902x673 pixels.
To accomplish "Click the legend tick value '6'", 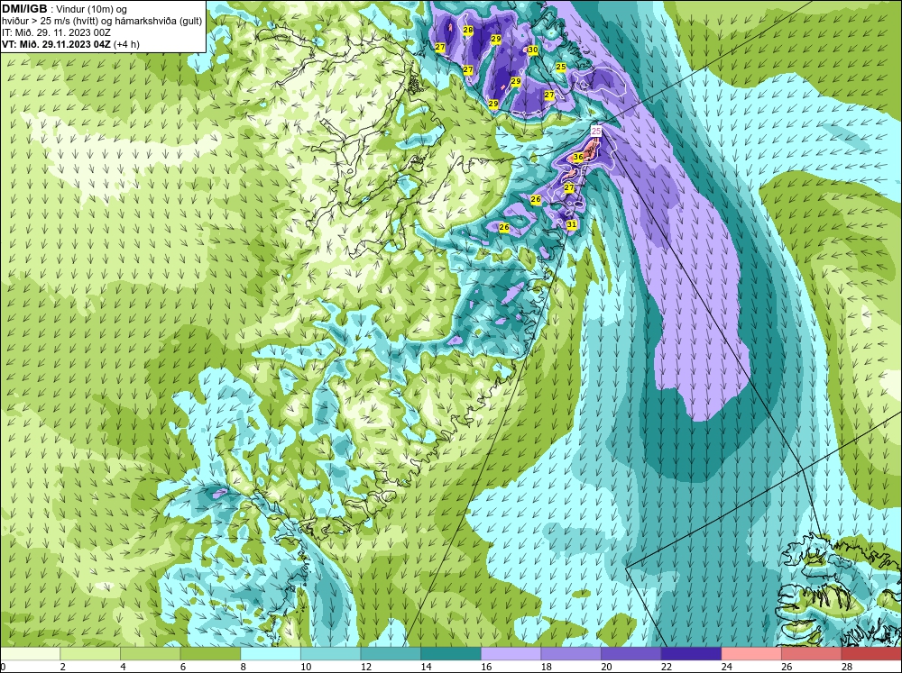I will 182,667.
